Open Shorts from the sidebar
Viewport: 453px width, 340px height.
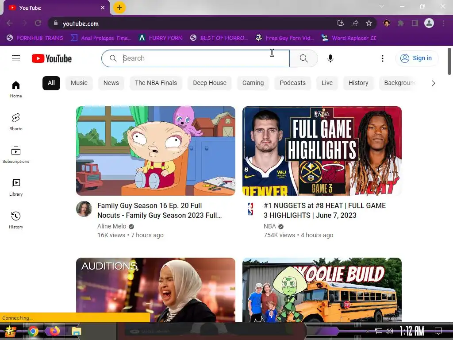[16, 122]
